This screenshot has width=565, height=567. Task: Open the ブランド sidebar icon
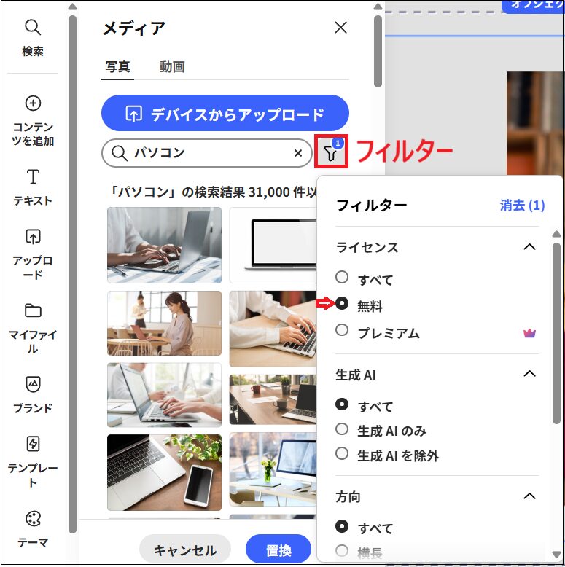point(33,384)
